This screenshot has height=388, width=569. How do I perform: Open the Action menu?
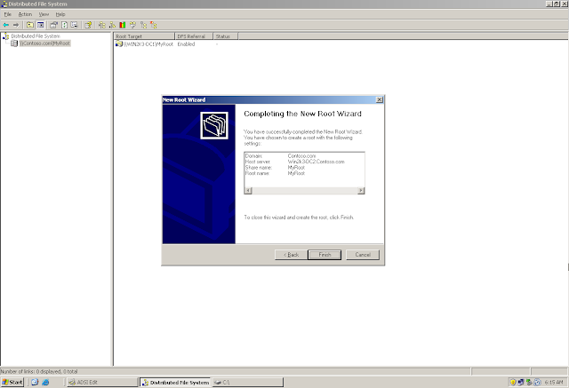(x=25, y=14)
